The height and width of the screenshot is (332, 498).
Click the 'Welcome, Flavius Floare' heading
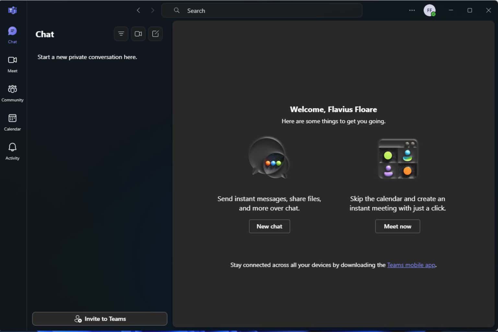(x=333, y=109)
